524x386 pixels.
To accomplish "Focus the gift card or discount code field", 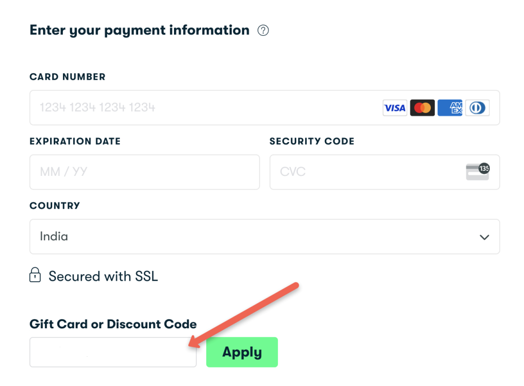I will [x=113, y=352].
